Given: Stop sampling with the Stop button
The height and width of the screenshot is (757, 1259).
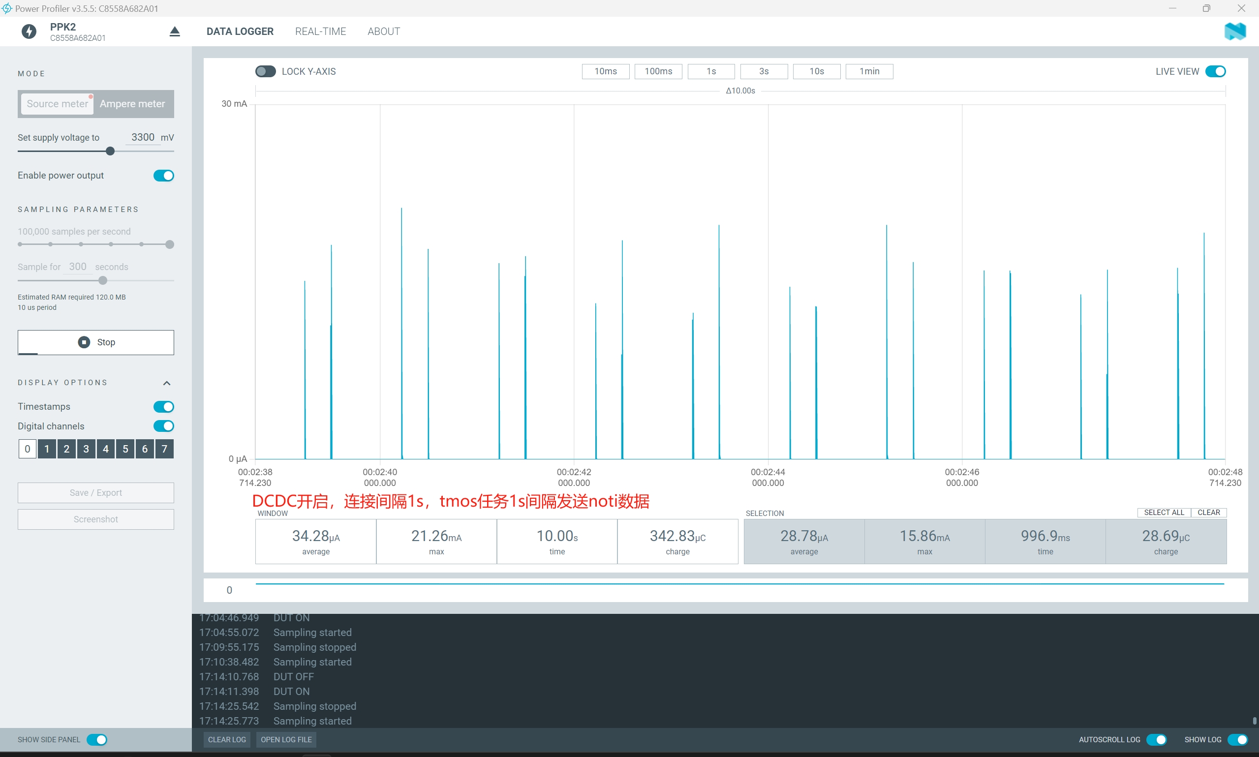Looking at the screenshot, I should coord(96,342).
